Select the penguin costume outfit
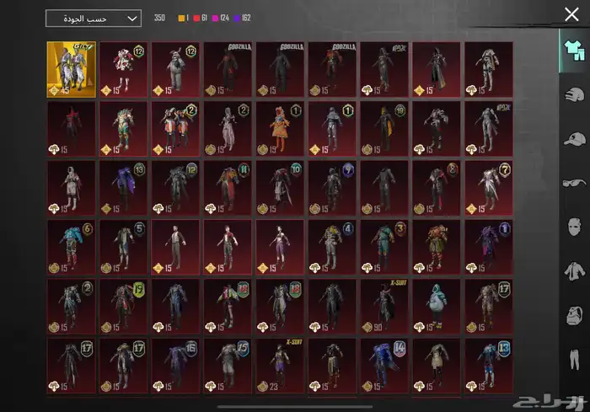Image resolution: width=590 pixels, height=412 pixels. pos(436,306)
